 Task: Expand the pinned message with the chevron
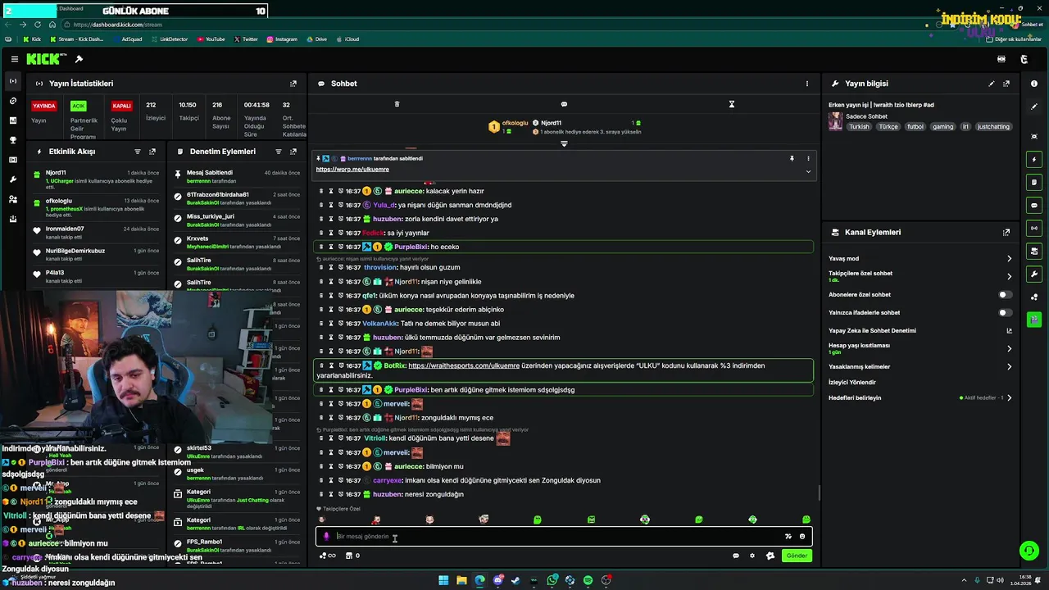[x=808, y=170]
